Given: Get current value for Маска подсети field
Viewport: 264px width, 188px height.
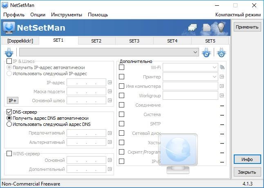Looking at the screenshot, I should pos(110,92).
